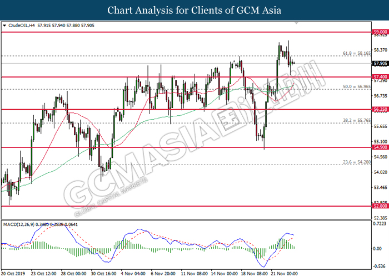Click the current price 57.905 tag
Screen dimensions: 389x277
tap(380, 64)
